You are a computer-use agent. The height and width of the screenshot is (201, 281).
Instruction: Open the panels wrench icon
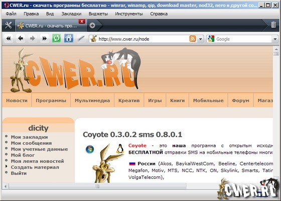(8, 26)
